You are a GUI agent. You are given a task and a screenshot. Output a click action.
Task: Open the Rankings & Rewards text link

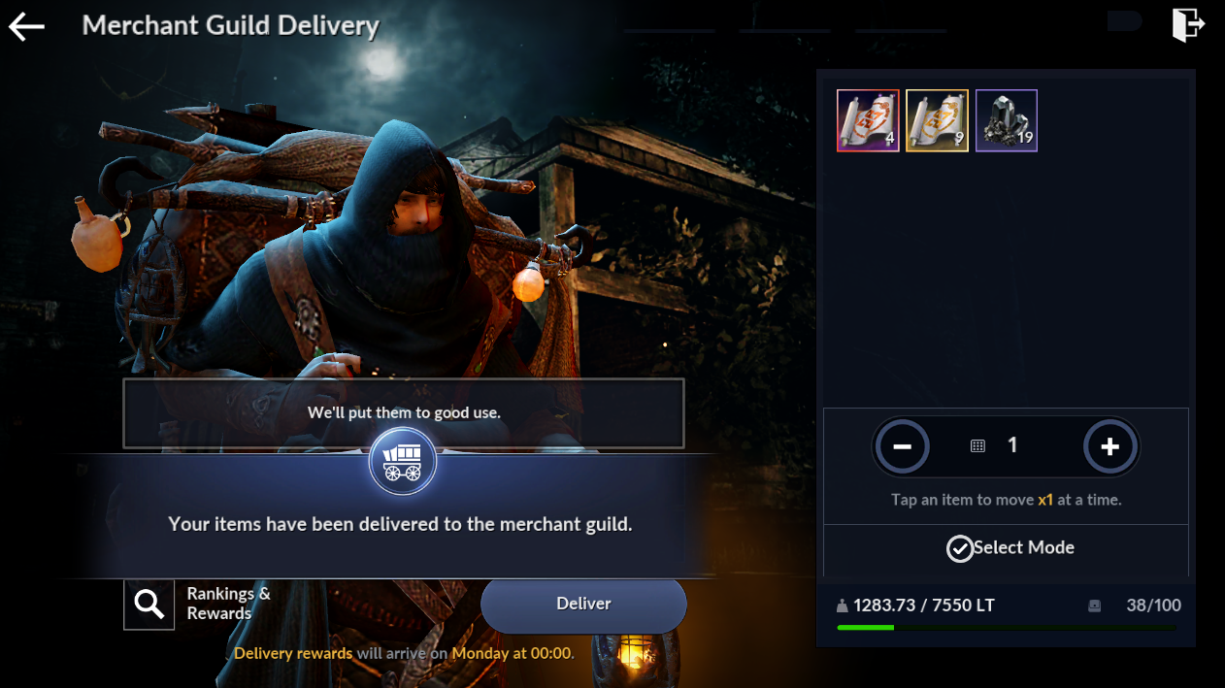(x=229, y=603)
